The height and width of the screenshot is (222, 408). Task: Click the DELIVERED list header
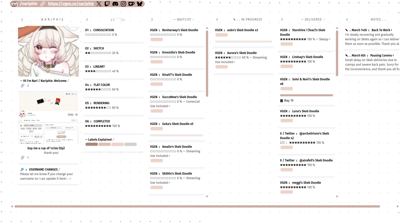[313, 20]
